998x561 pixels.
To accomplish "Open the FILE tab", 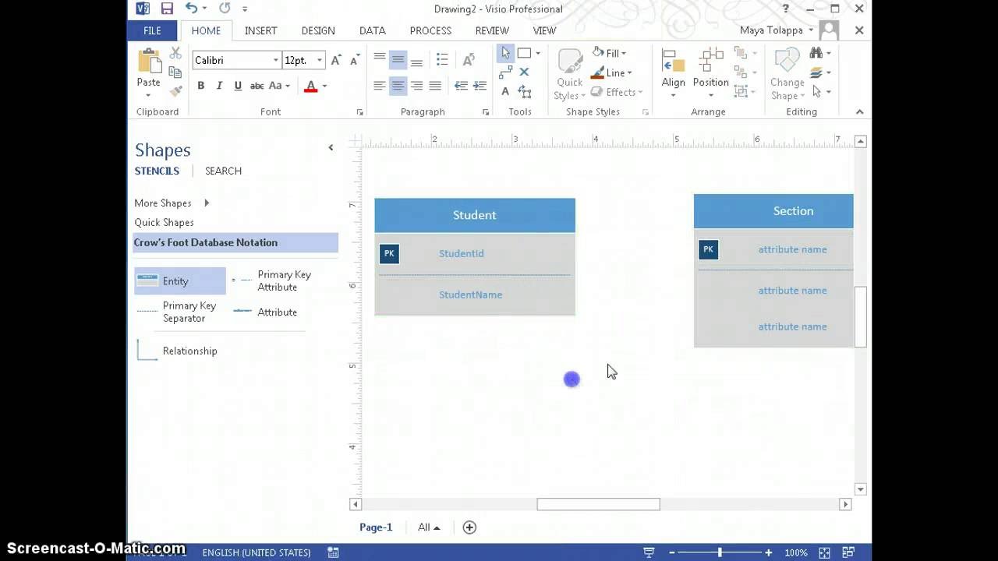I will coord(152,30).
